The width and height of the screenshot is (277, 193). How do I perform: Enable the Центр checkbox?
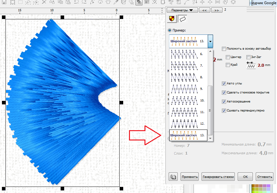coord(228,57)
